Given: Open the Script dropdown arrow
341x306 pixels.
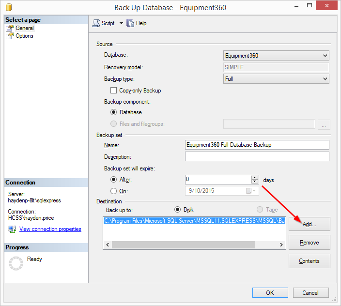Looking at the screenshot, I should 121,23.
